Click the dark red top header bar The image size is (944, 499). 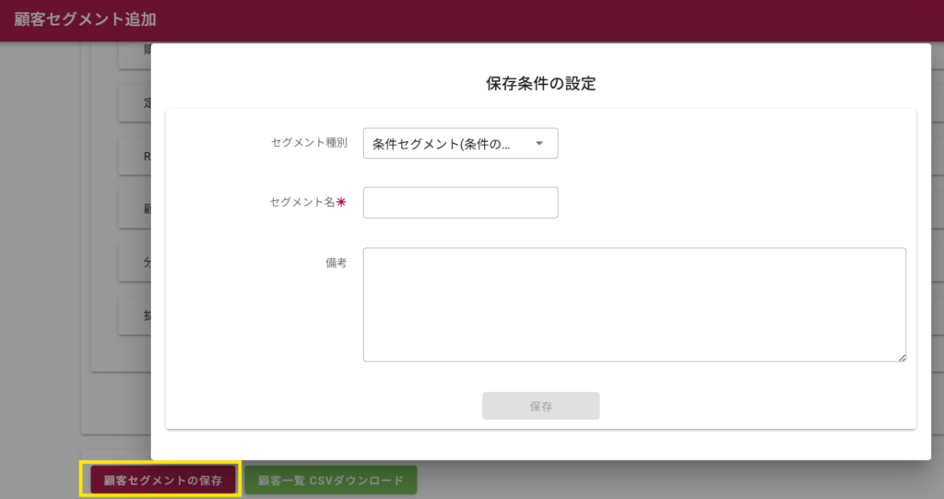pos(553,18)
